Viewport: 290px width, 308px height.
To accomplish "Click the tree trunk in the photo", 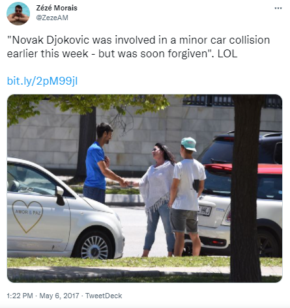I will tap(247, 188).
